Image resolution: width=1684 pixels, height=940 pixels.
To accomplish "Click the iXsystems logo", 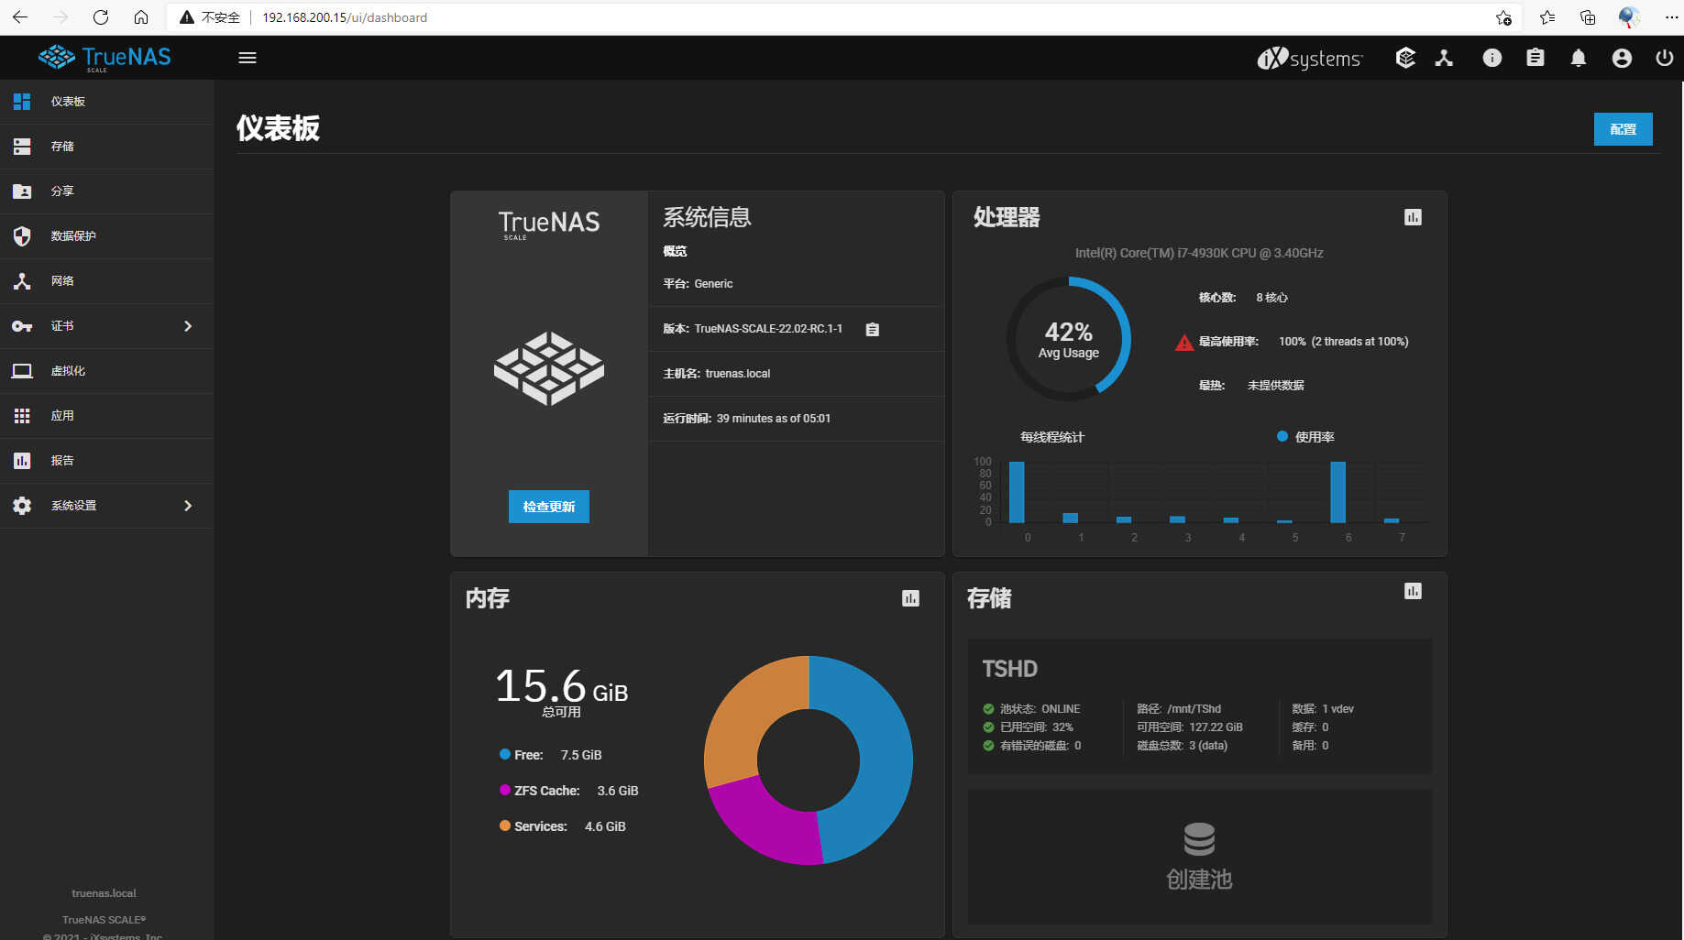I will coord(1310,58).
